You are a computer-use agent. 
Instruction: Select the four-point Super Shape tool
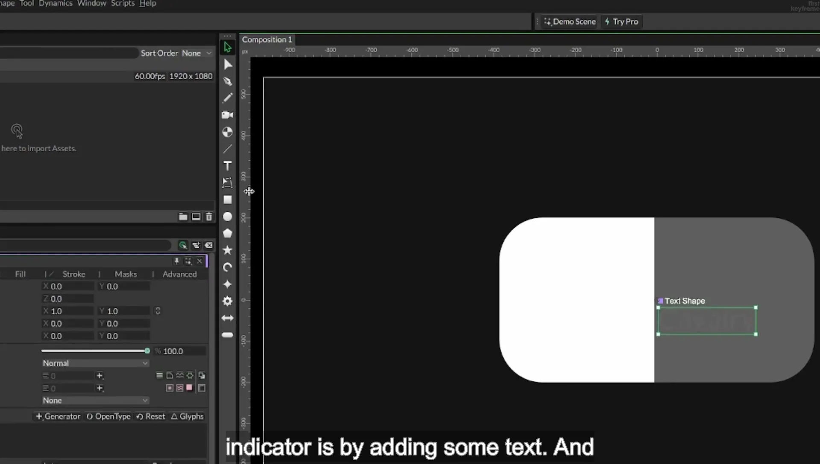[228, 284]
